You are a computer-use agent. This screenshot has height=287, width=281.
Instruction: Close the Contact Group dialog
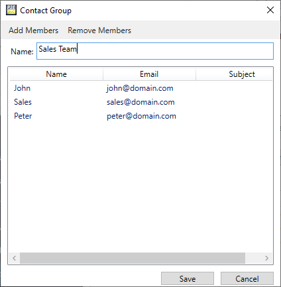pos(270,10)
